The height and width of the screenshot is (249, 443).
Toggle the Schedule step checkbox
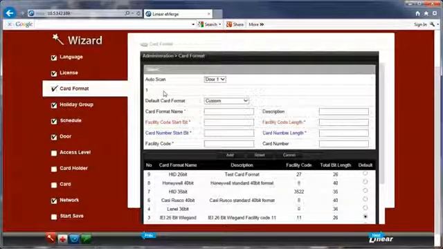point(54,121)
